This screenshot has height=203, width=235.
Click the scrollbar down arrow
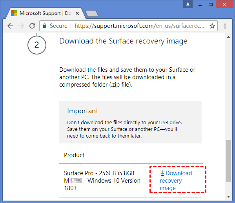click(x=228, y=197)
